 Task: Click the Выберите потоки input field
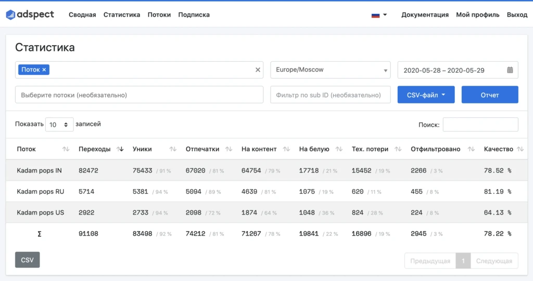click(x=139, y=95)
